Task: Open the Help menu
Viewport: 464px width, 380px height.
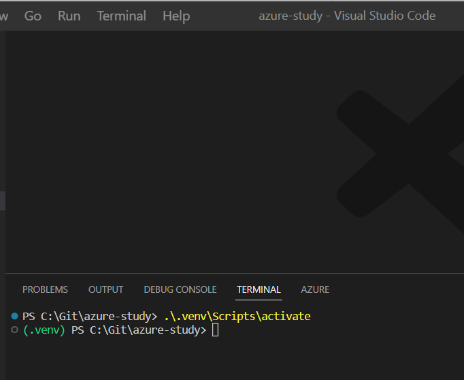Action: point(176,16)
